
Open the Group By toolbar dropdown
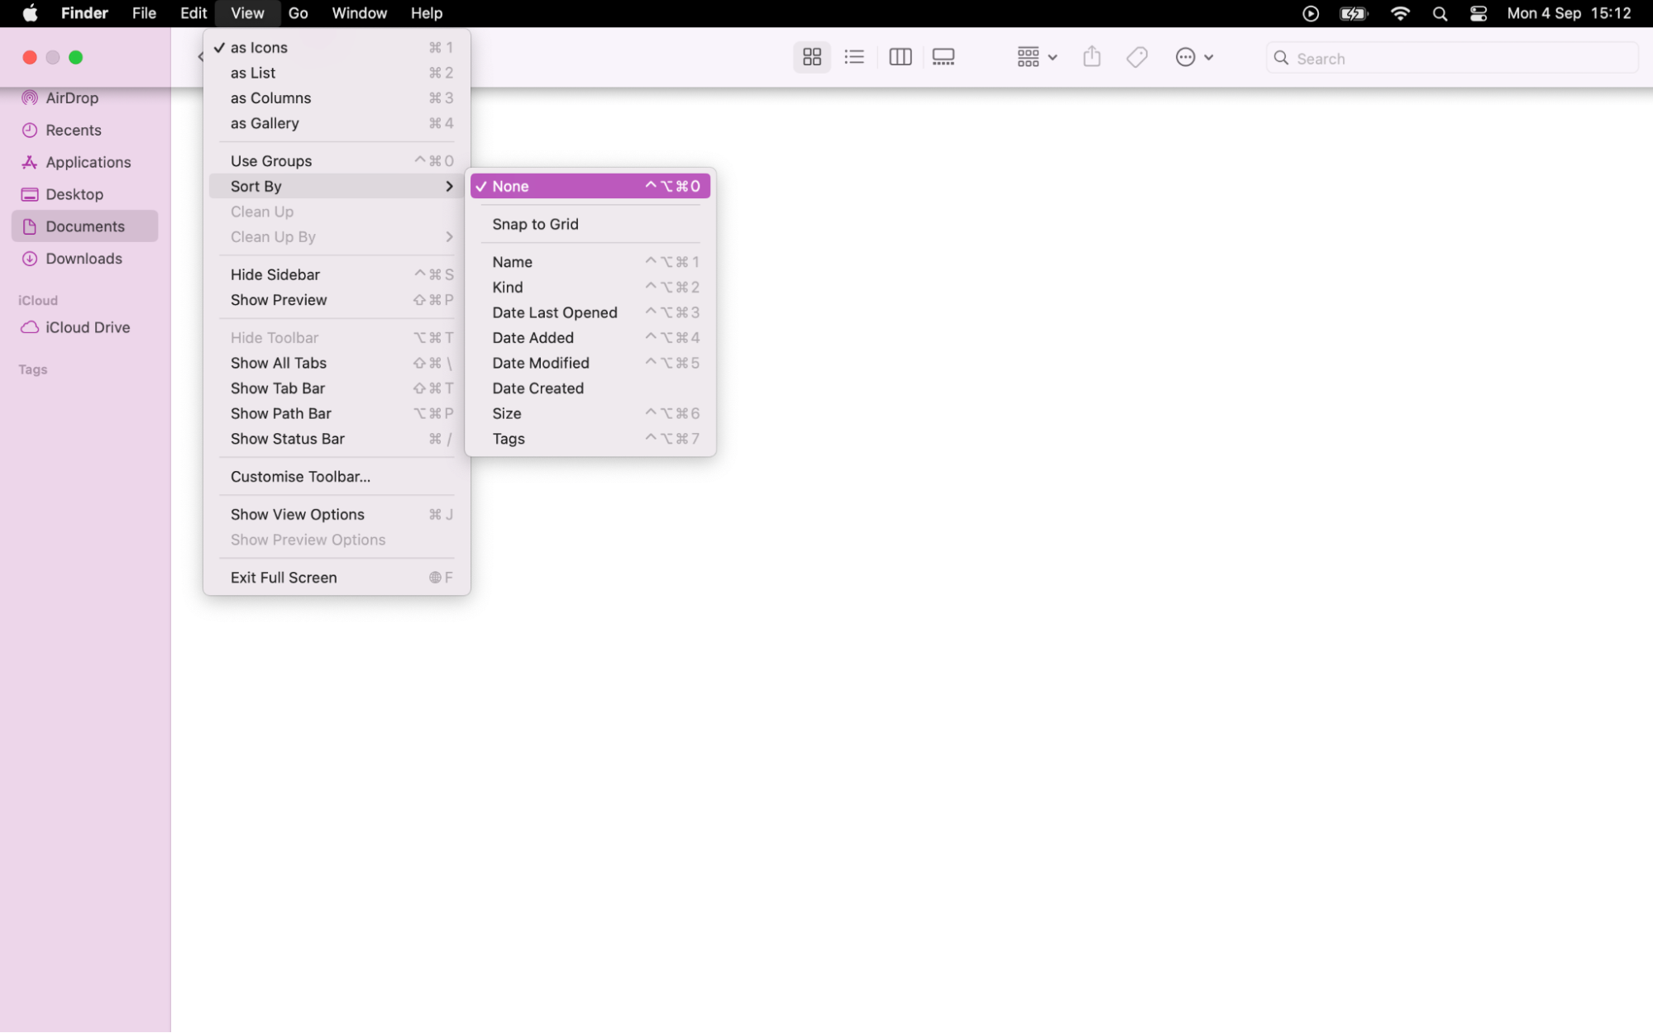[x=1037, y=57]
